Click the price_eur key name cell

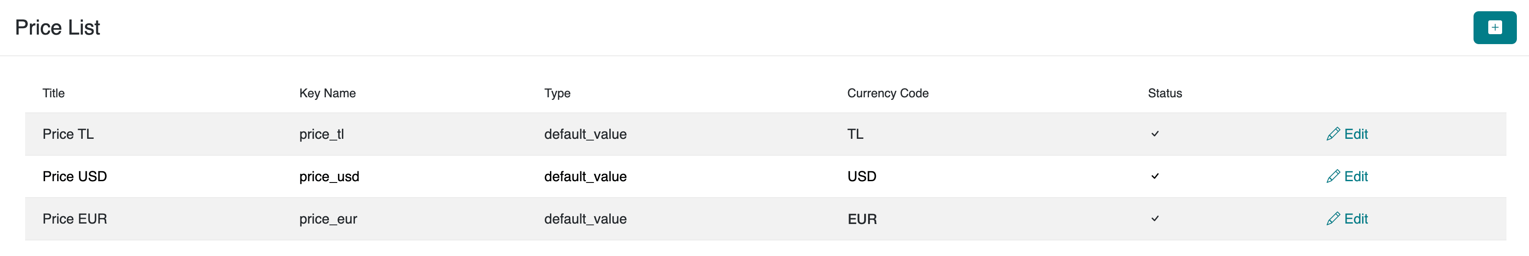pyautogui.click(x=328, y=219)
